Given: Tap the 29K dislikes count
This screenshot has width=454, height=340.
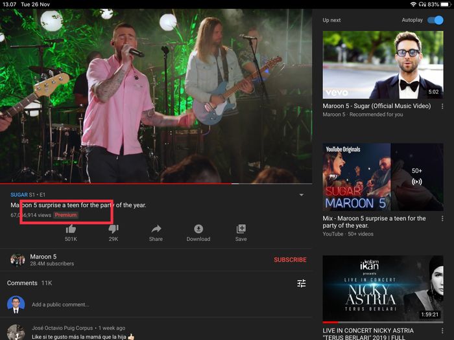Looking at the screenshot, I should [113, 239].
